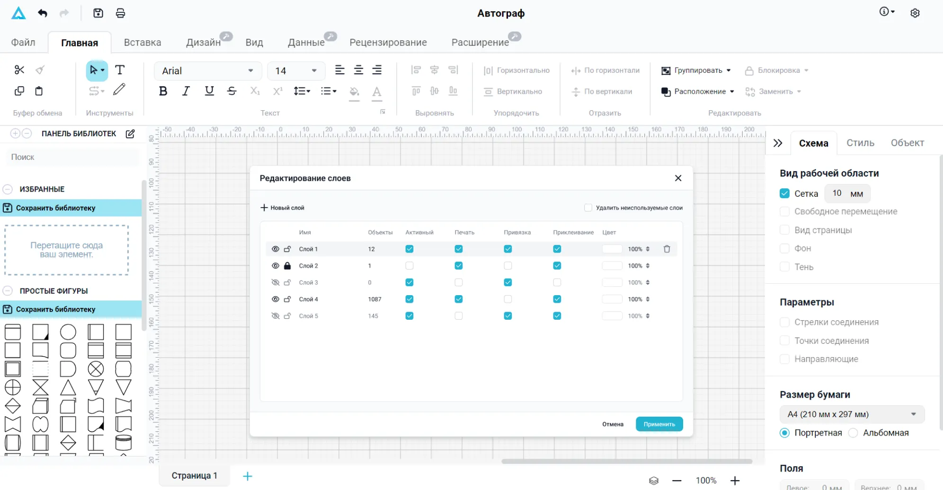Click the save diskette icon
This screenshot has width=943, height=490.
[98, 13]
